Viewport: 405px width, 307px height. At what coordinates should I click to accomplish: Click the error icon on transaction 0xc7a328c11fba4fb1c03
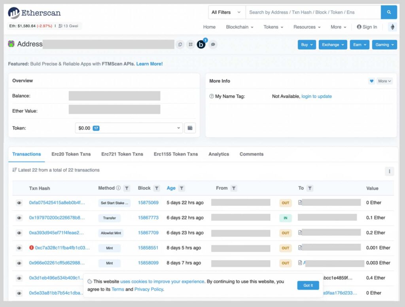pyautogui.click(x=32, y=248)
